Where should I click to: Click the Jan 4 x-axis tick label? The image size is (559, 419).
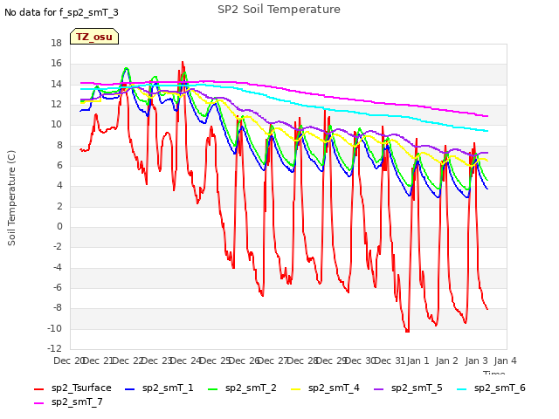click(x=506, y=361)
